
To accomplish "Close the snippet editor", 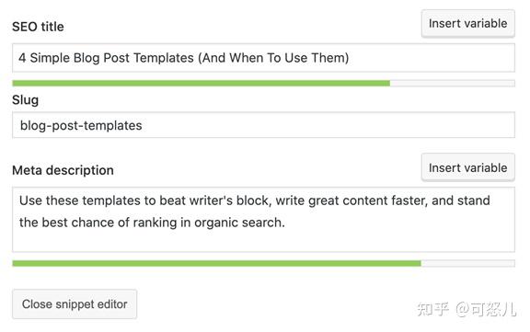I will click(x=75, y=304).
